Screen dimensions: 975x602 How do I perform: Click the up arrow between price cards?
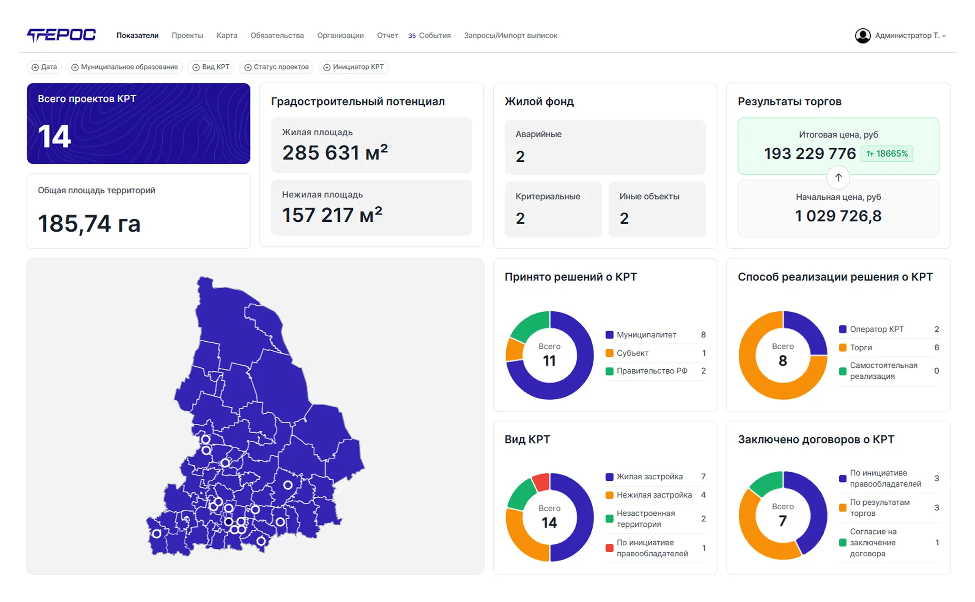pyautogui.click(x=838, y=177)
